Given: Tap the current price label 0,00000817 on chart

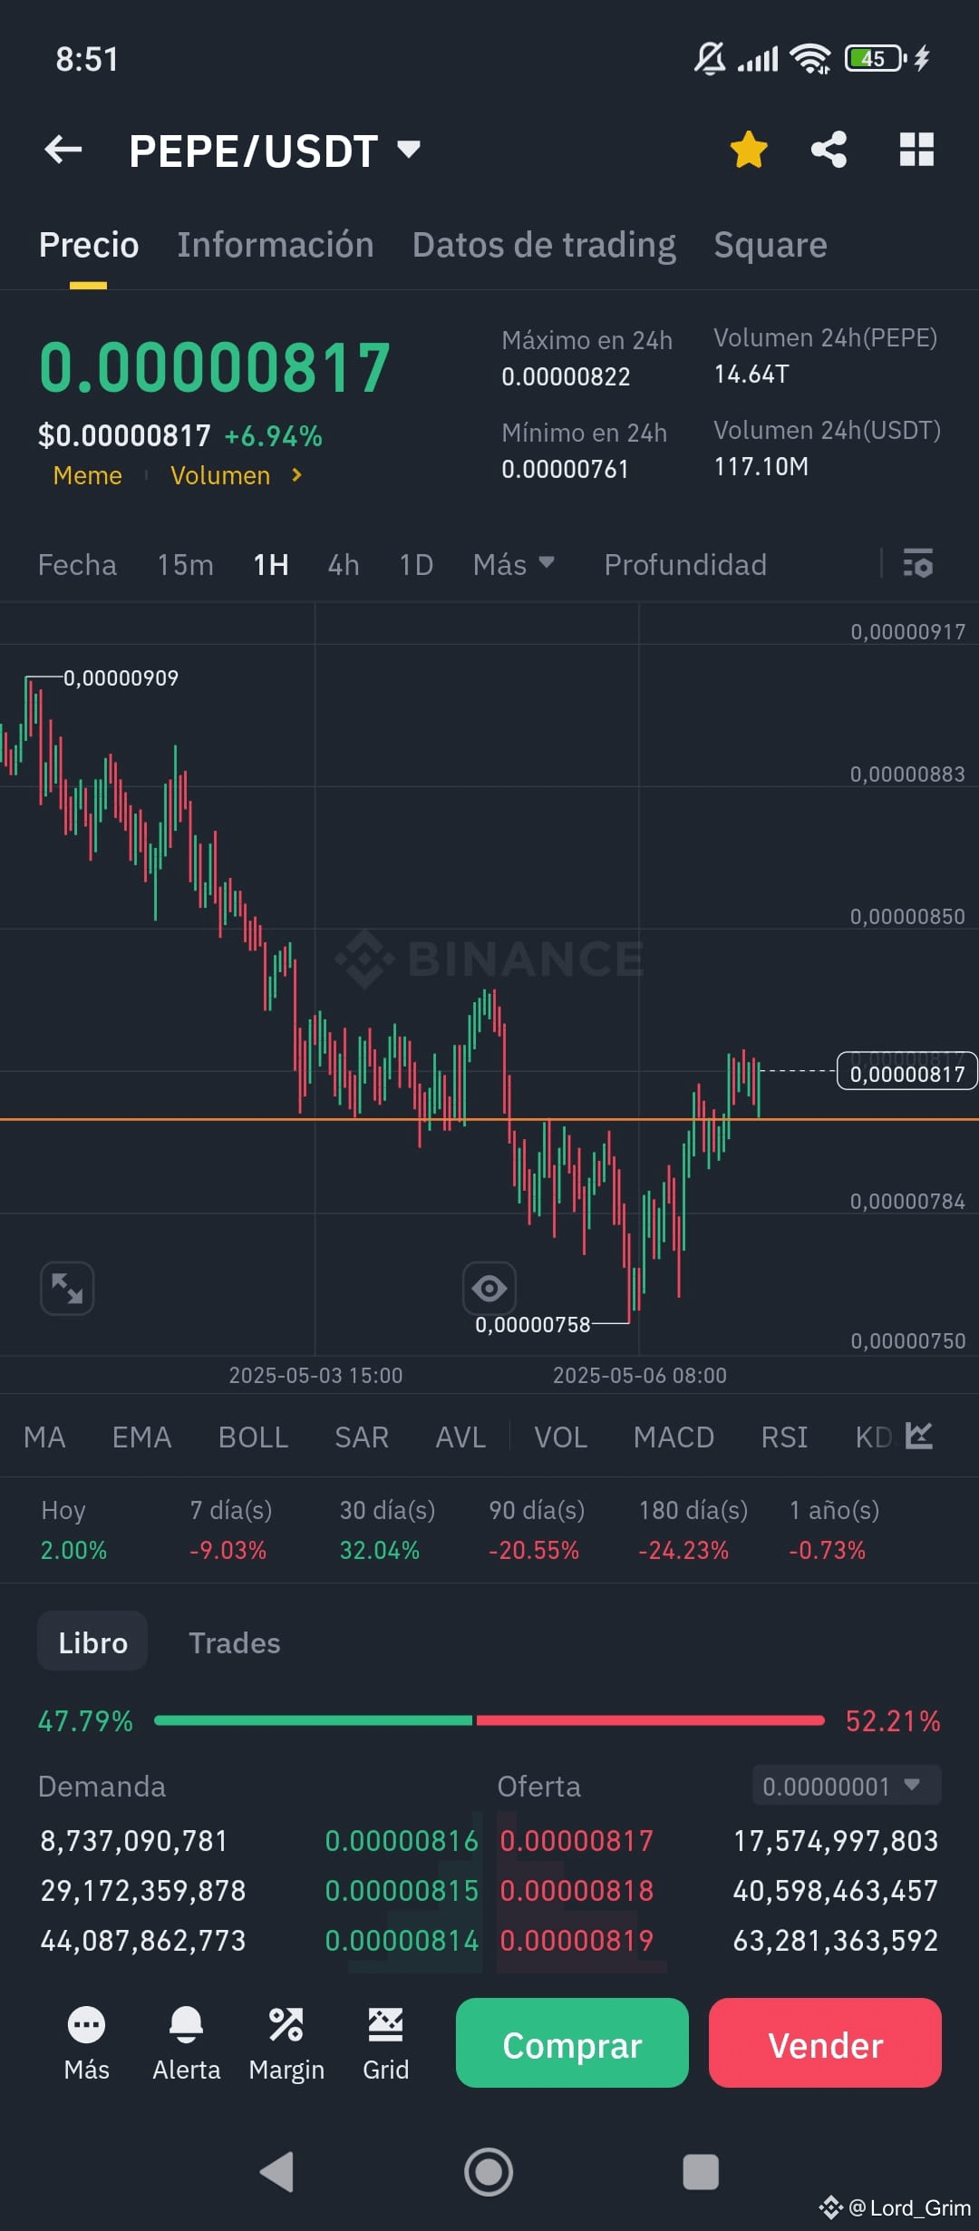Looking at the screenshot, I should (906, 1074).
